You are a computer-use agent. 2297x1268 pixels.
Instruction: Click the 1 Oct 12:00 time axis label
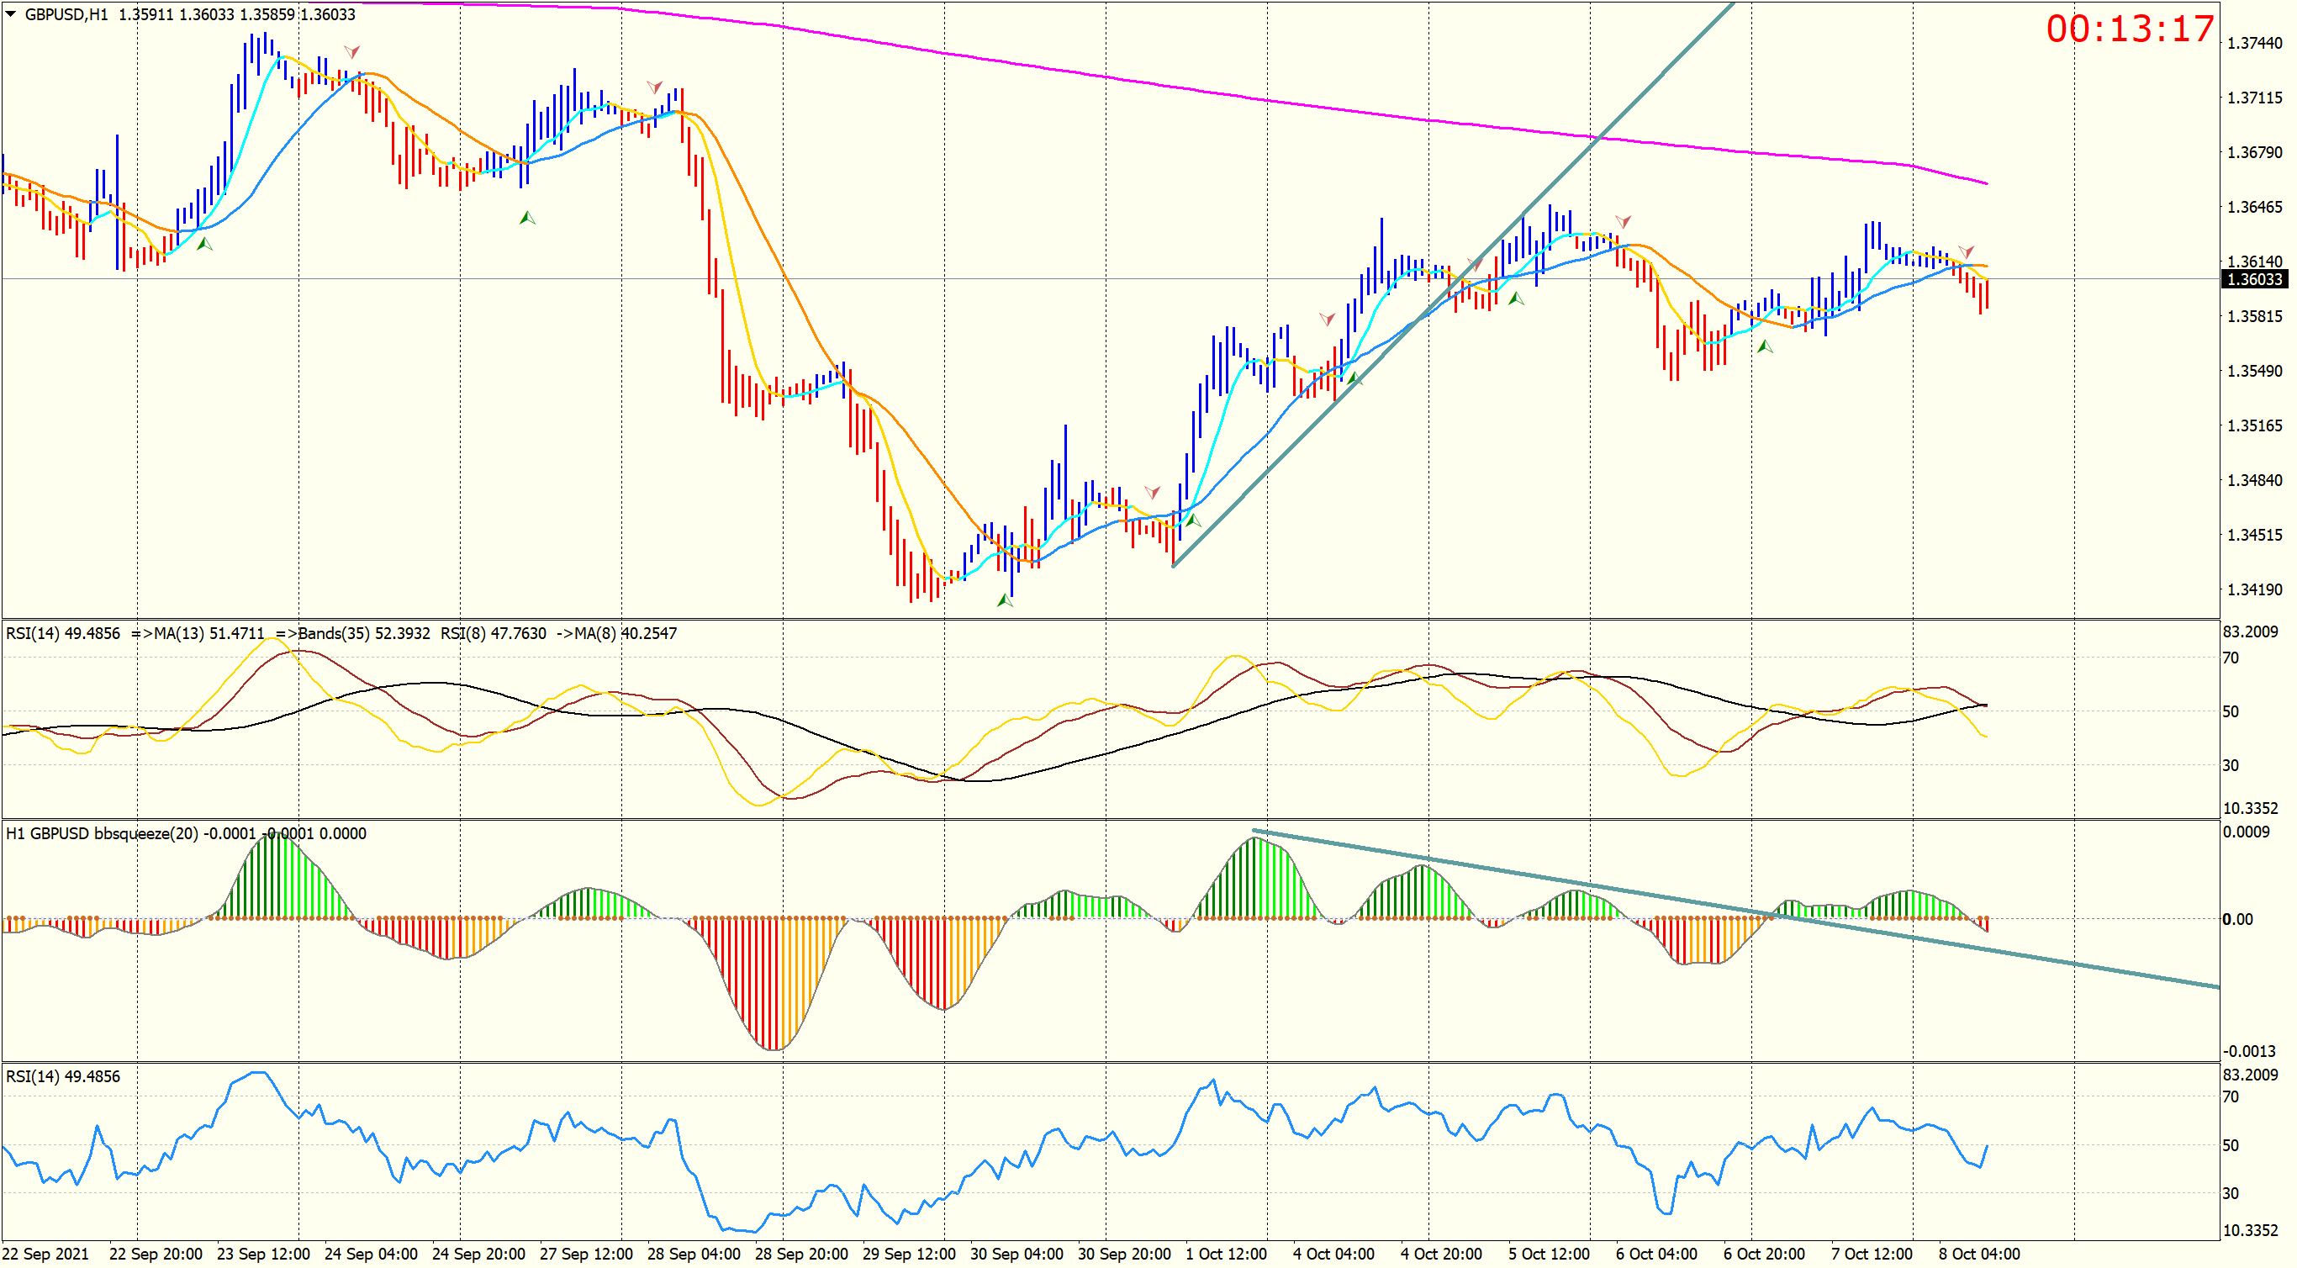(x=1226, y=1254)
